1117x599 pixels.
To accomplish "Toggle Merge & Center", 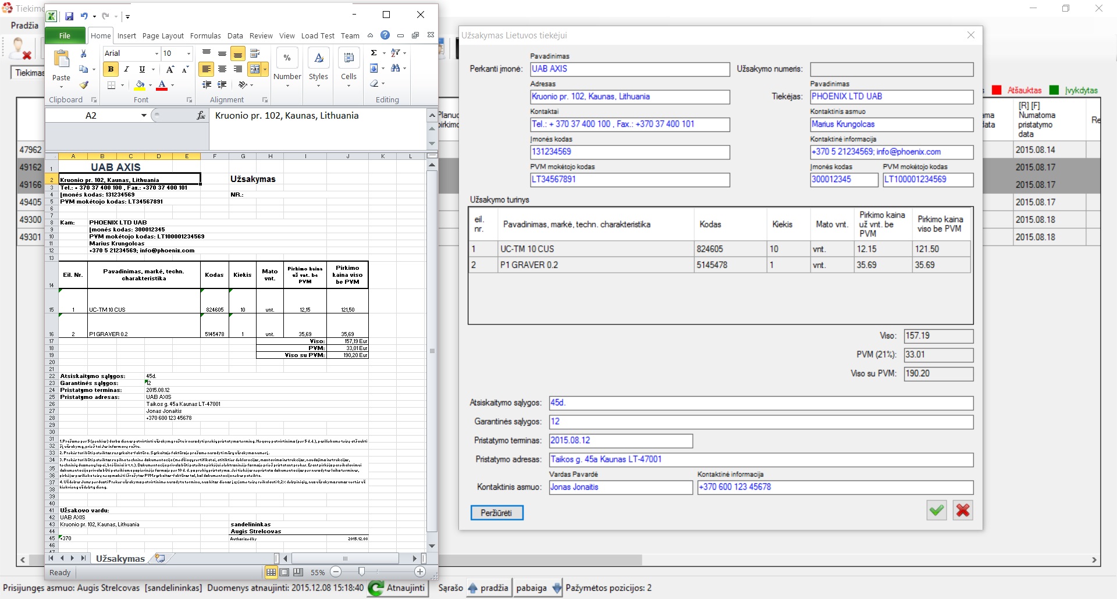I will coord(254,69).
